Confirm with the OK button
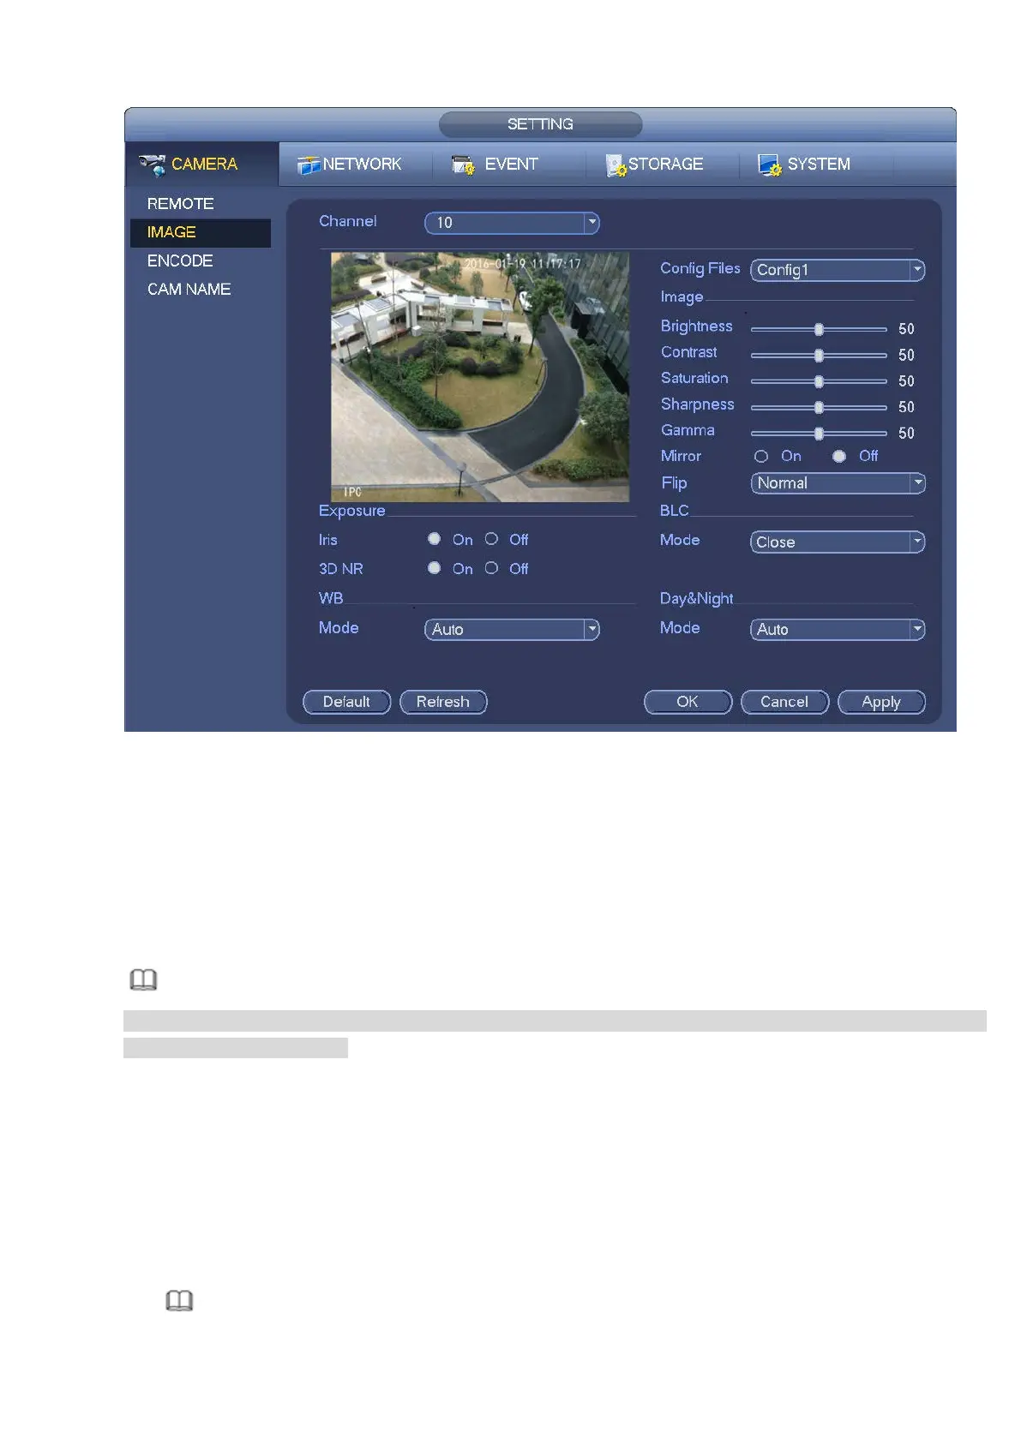The height and width of the screenshot is (1443, 1021). click(x=688, y=702)
